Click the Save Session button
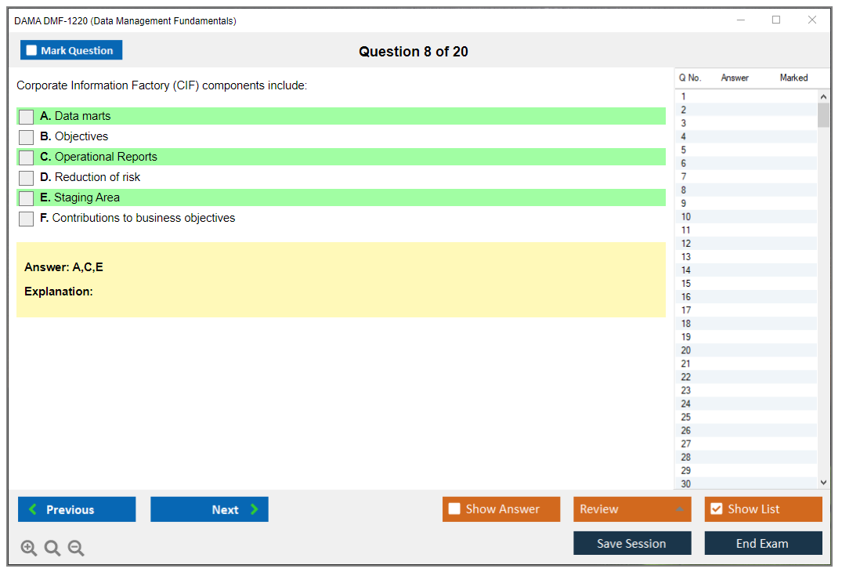The image size is (842, 576). (x=632, y=543)
